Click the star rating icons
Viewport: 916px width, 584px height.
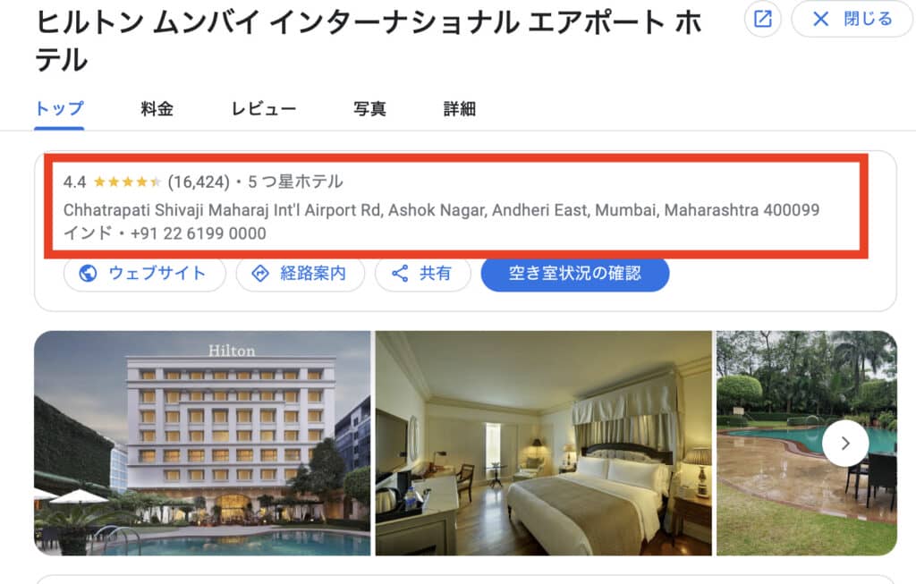point(127,182)
